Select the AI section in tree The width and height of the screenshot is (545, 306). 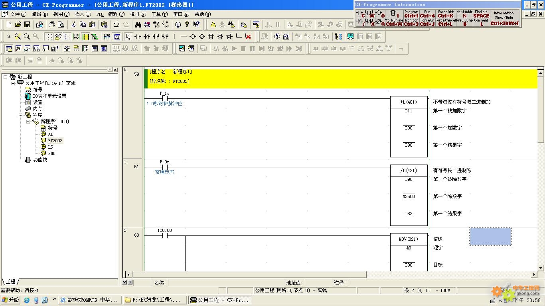tap(50, 134)
